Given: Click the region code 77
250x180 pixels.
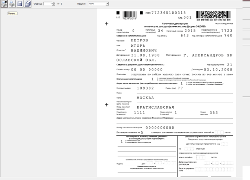Looking at the screenshot, I should pyautogui.click(x=180, y=88).
